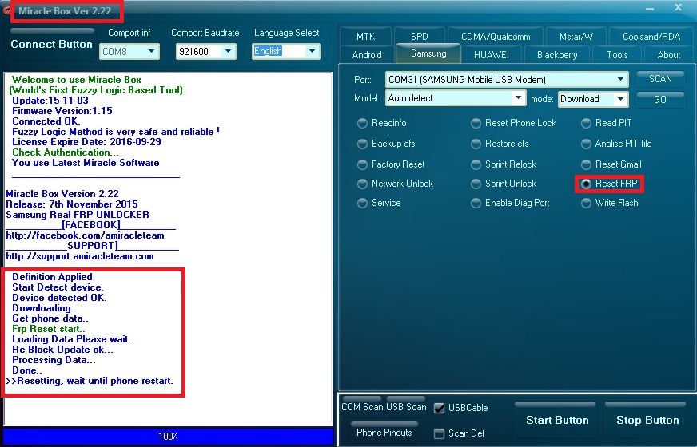Switch to the HUAWEI tab
Image resolution: width=697 pixels, height=447 pixels.
click(492, 55)
